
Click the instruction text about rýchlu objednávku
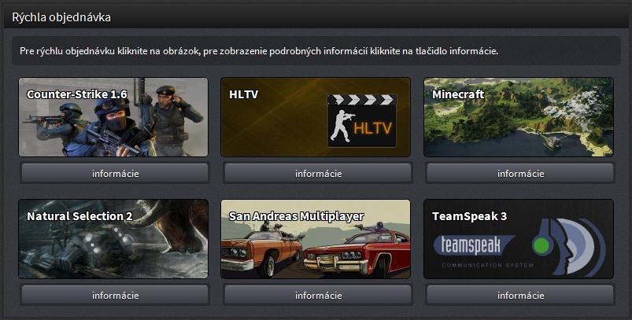(x=259, y=51)
